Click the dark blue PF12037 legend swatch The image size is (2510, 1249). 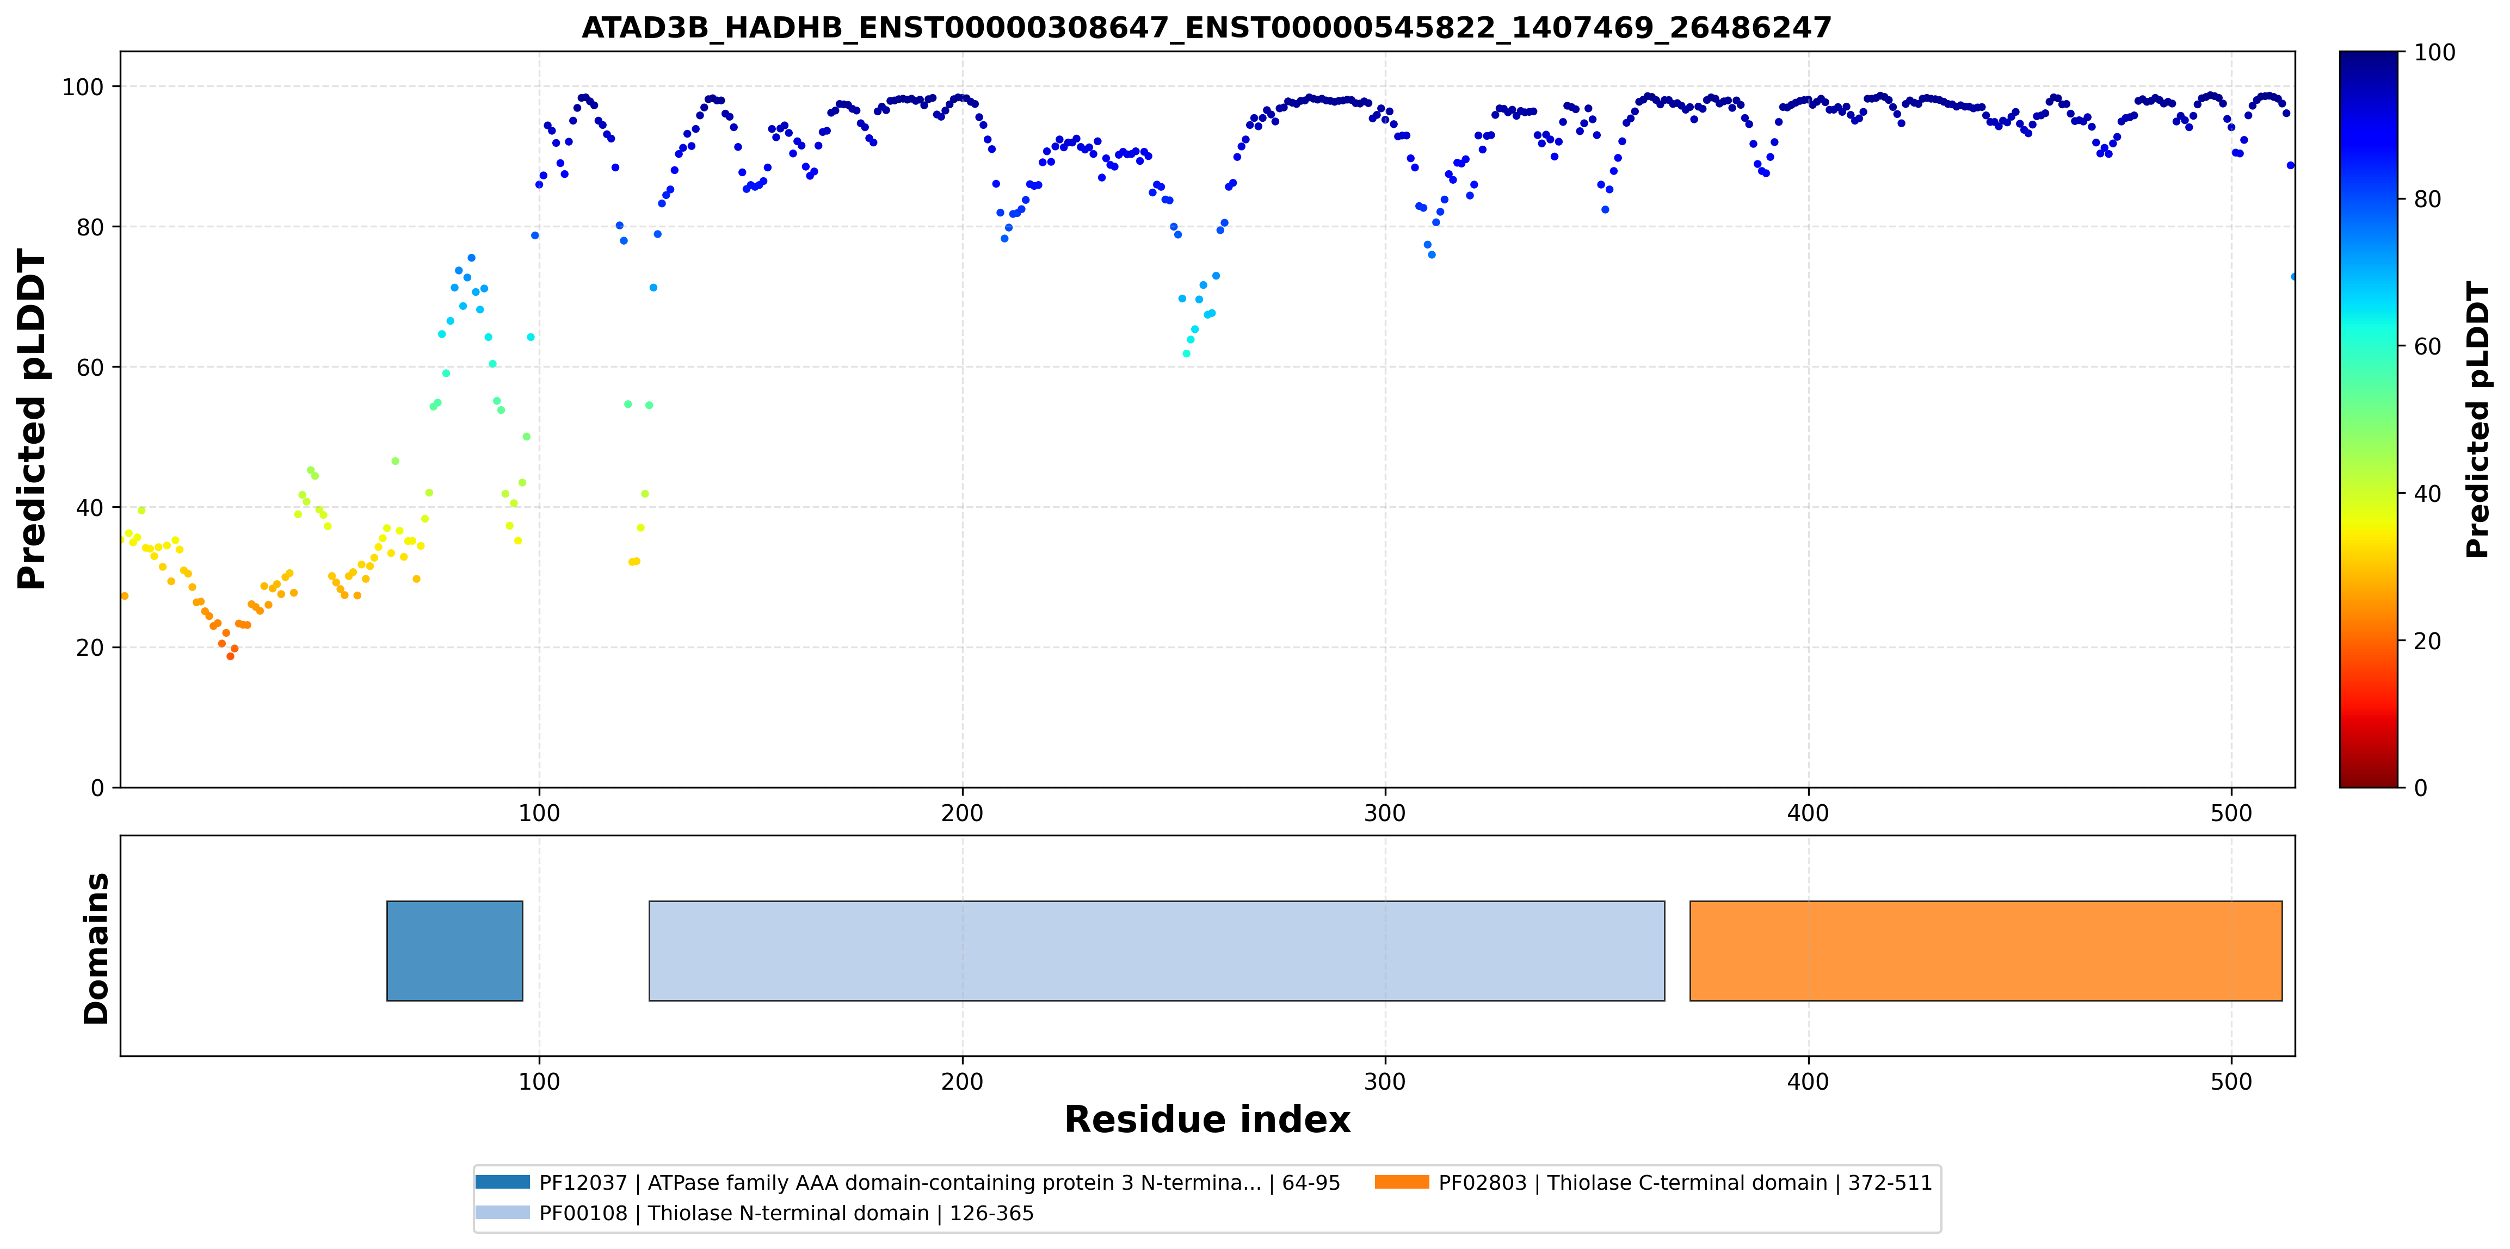click(x=503, y=1182)
